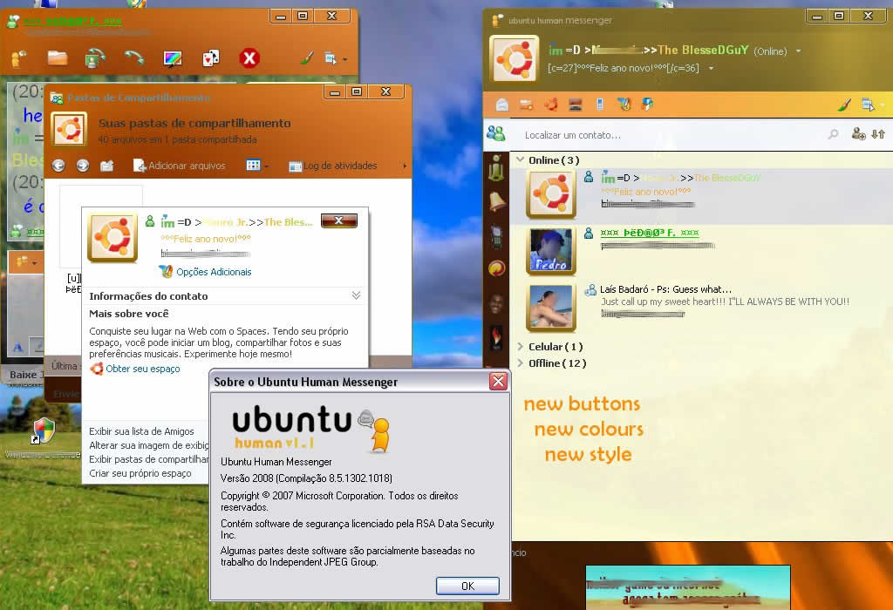Collapse the Online (3) group
Image resolution: width=893 pixels, height=610 pixels.
[520, 159]
